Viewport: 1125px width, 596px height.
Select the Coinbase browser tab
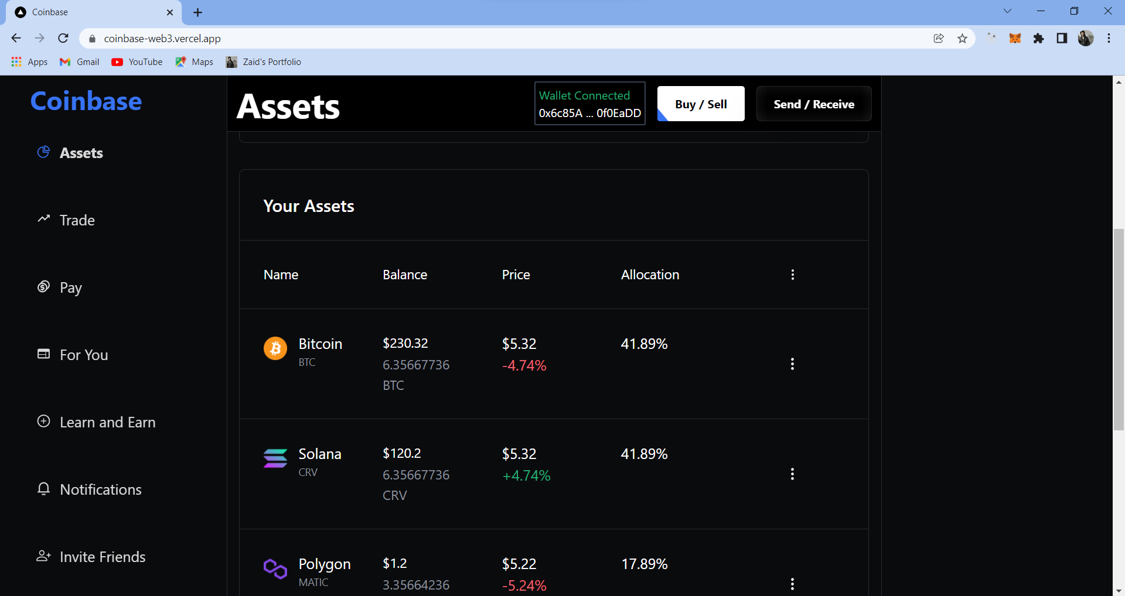(x=94, y=12)
